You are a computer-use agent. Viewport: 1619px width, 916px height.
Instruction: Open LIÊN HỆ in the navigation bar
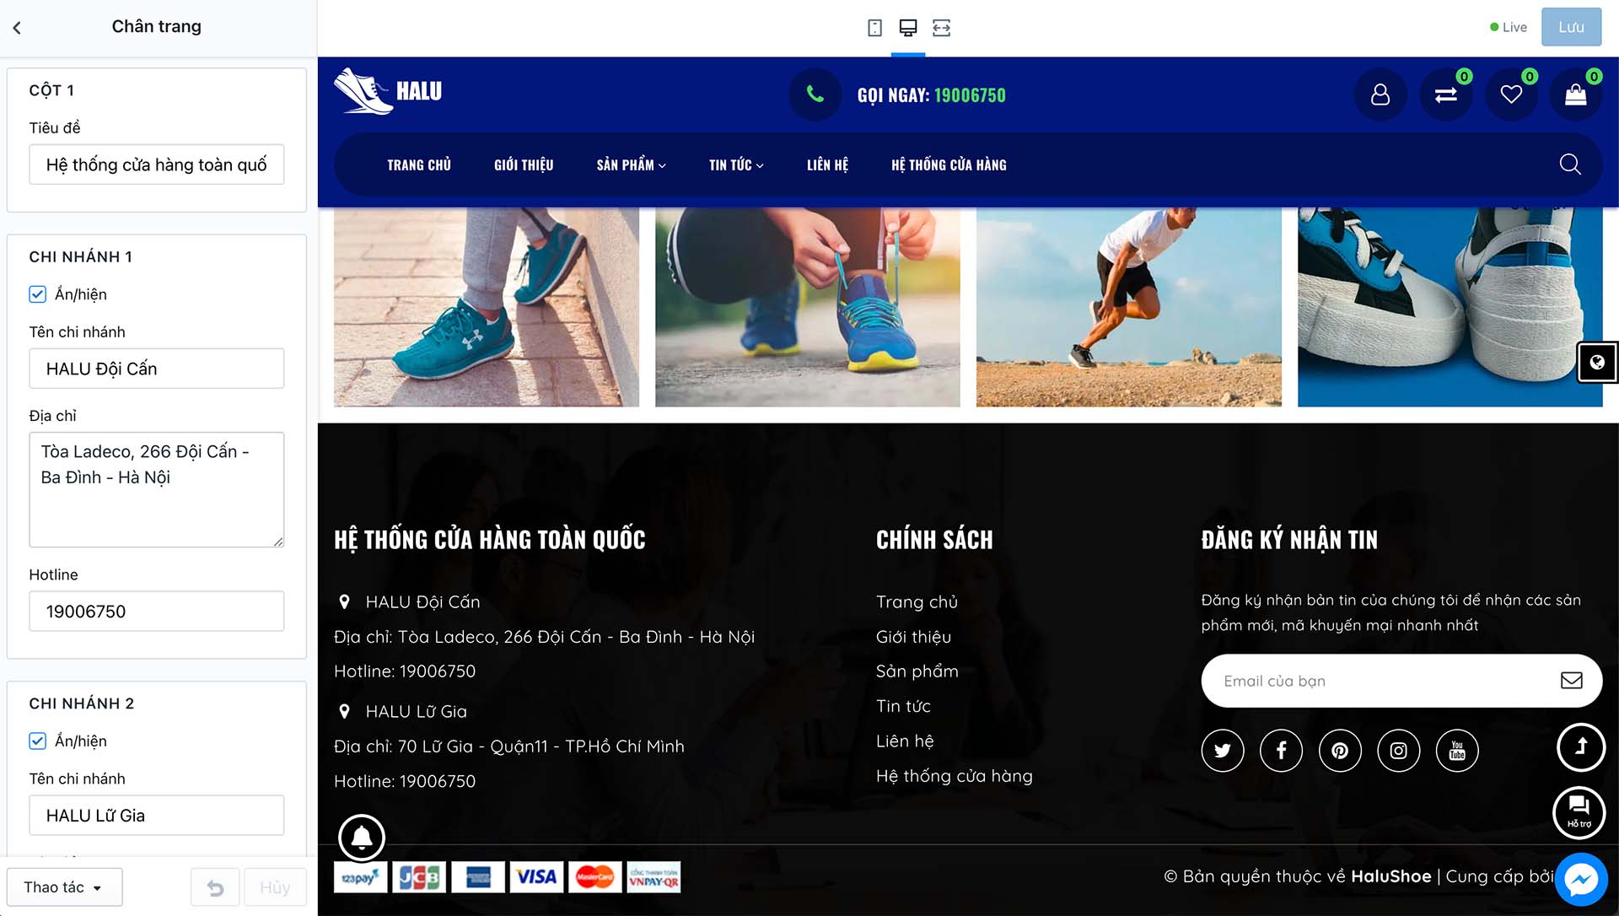[x=827, y=165]
